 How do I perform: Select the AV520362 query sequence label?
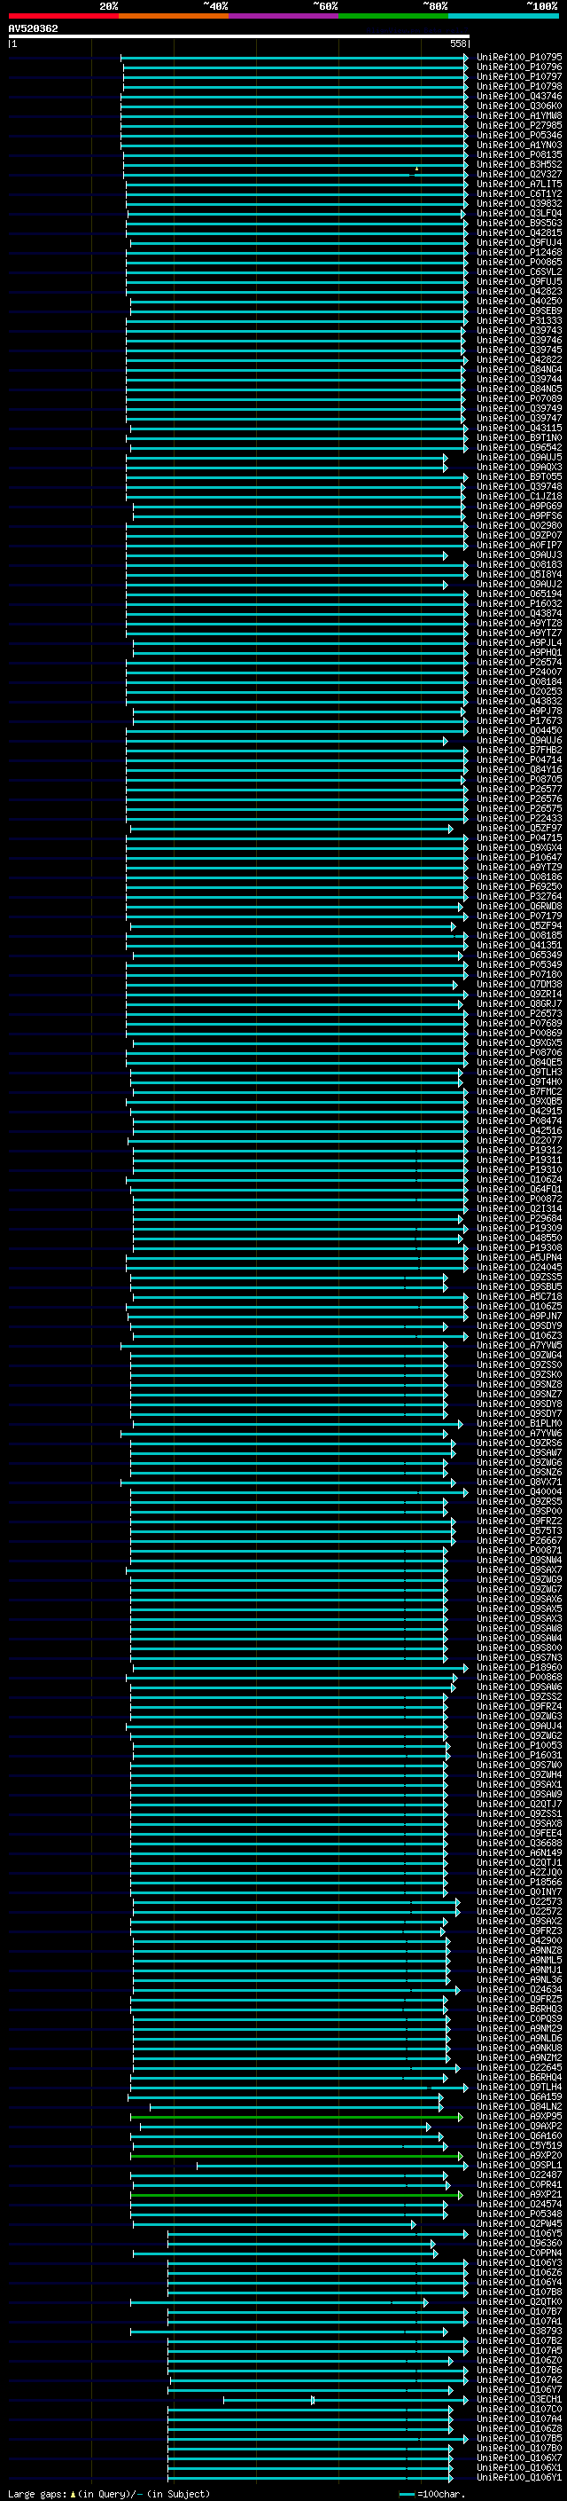tap(33, 29)
